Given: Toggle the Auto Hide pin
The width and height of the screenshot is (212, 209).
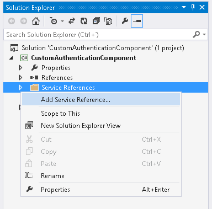Looking at the screenshot, I should [193, 7].
